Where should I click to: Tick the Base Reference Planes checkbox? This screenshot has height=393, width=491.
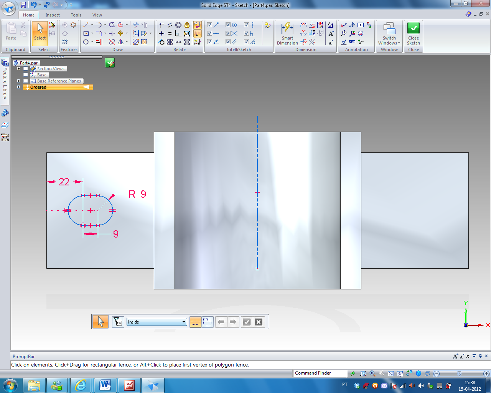tap(26, 81)
